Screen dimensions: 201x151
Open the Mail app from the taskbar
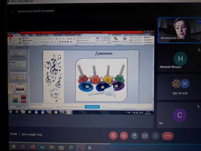[x=42, y=147]
